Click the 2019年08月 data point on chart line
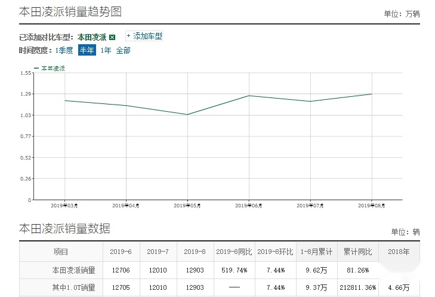Screen dimensions: 435x297 pos(372,94)
